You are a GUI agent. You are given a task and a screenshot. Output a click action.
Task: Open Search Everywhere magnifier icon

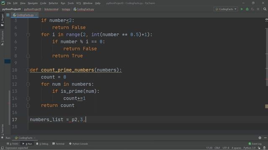click(x=265, y=9)
